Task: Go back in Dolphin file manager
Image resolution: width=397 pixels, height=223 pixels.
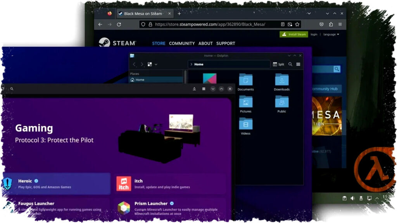Action: (135, 64)
